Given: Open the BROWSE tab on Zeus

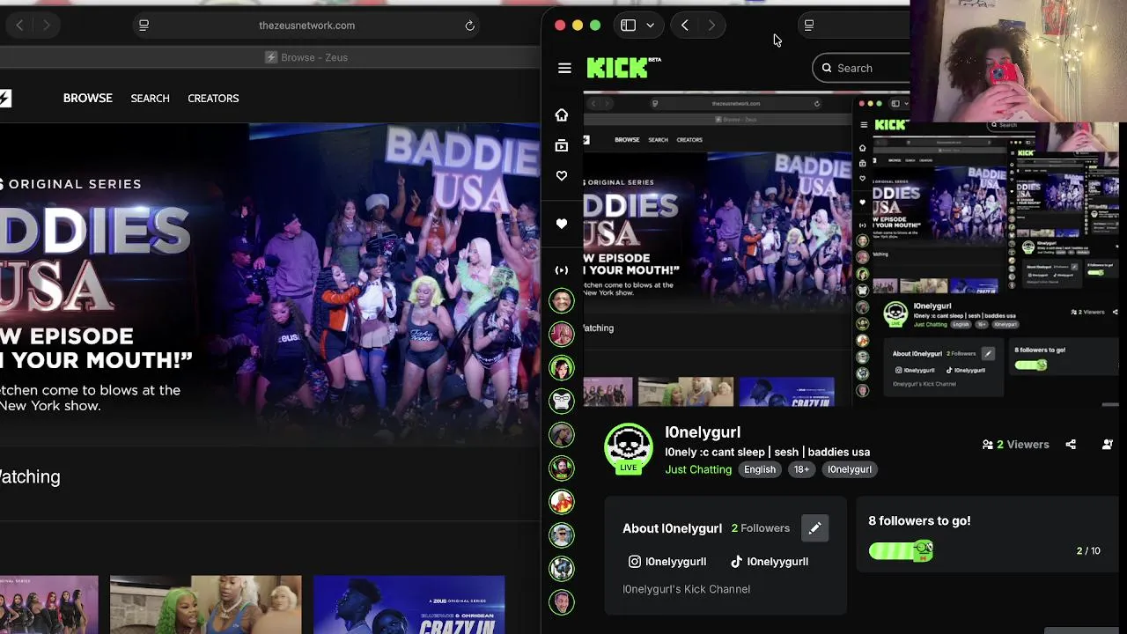Looking at the screenshot, I should coord(88,99).
